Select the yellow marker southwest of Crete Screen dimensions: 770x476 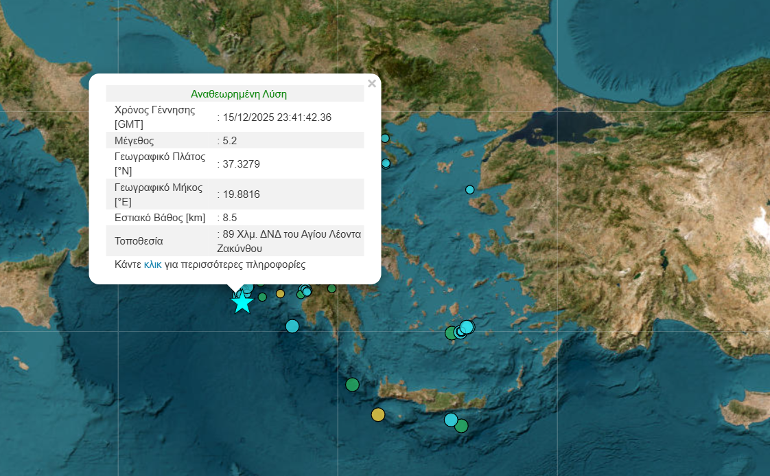378,414
